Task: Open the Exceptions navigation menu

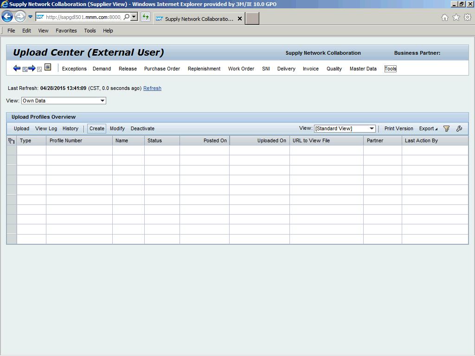Action: tap(74, 69)
